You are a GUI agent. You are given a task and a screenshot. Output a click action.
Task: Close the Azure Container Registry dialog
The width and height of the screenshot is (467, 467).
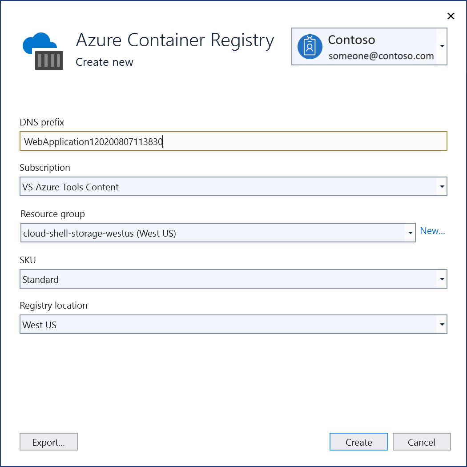[451, 16]
